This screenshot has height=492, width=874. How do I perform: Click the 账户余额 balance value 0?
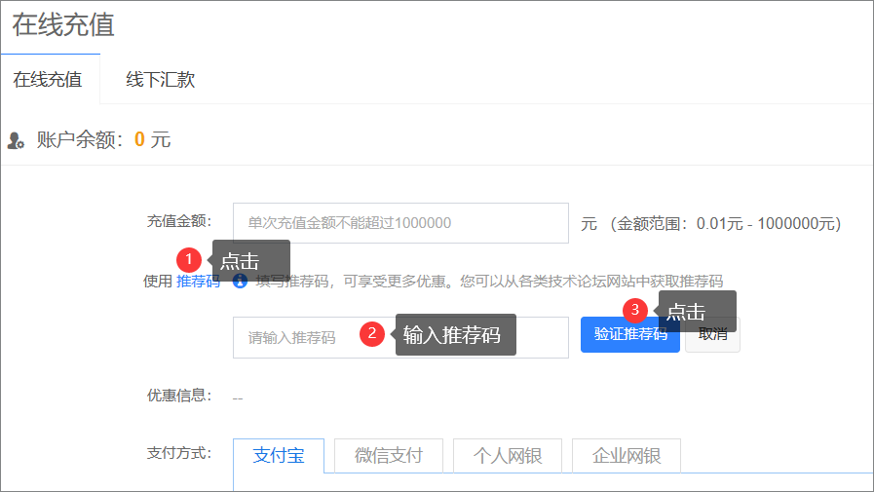pos(139,139)
